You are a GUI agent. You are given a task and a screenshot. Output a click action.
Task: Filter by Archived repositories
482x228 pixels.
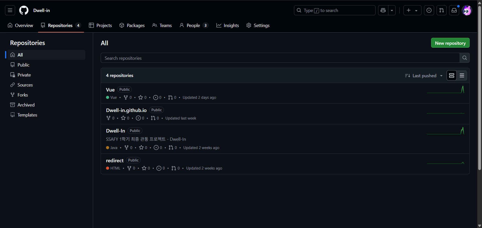click(x=46, y=105)
